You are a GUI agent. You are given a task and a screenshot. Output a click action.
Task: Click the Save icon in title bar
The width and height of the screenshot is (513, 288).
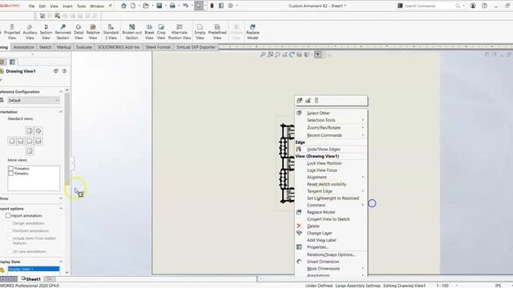(x=160, y=6)
